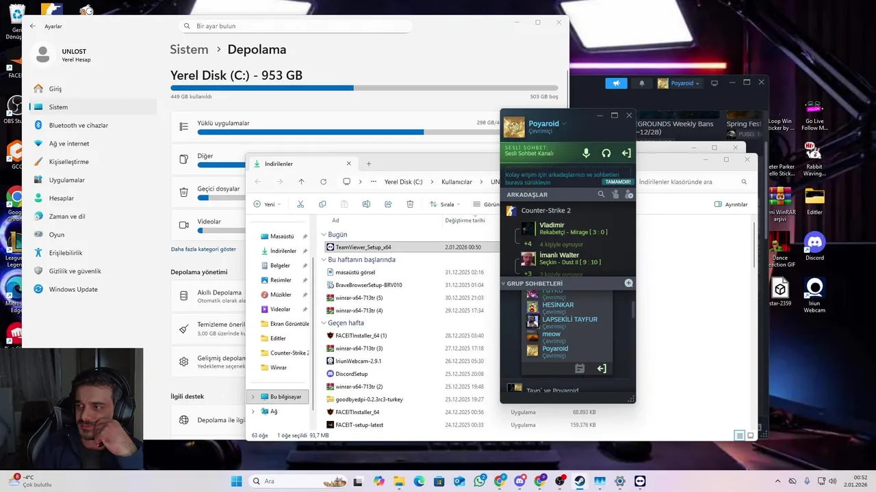The image size is (876, 492).
Task: Open Steam notifications bell
Action: point(642,83)
